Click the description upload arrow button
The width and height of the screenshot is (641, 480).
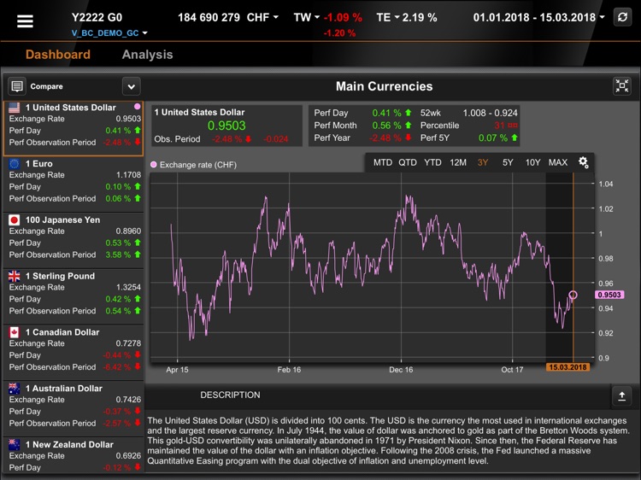click(x=621, y=395)
